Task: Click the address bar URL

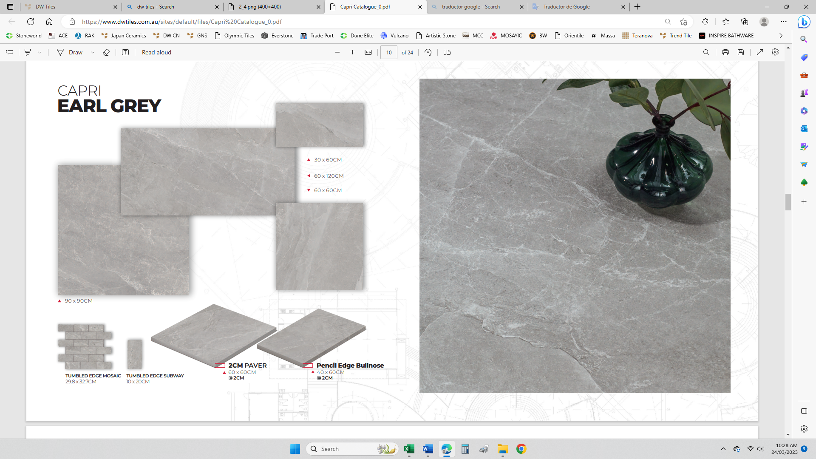Action: coord(181,22)
